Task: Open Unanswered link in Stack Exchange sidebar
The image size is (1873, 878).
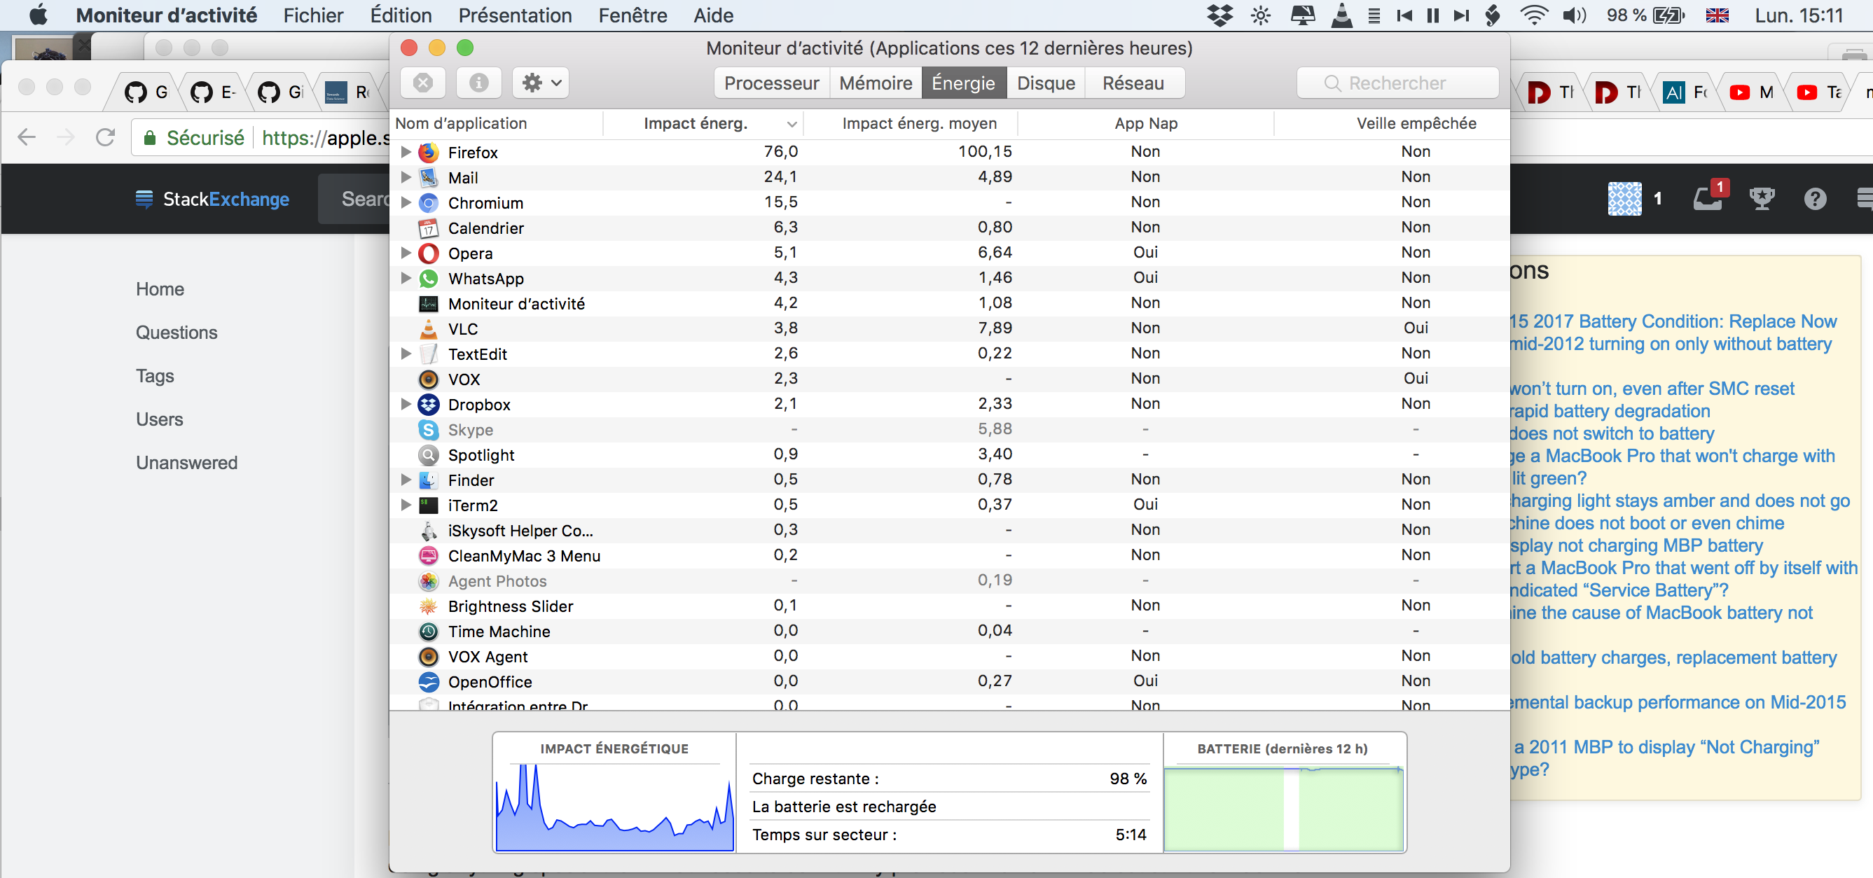Action: coord(187,463)
